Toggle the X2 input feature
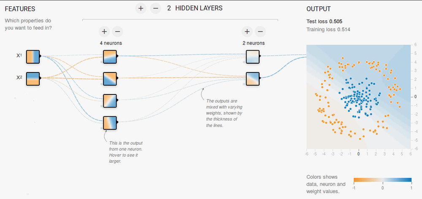422x199 pixels. coord(33,78)
